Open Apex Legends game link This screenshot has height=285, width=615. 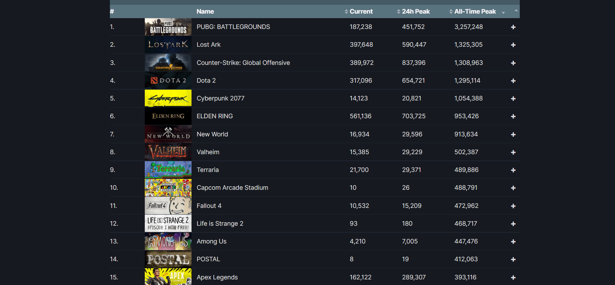[x=217, y=277]
